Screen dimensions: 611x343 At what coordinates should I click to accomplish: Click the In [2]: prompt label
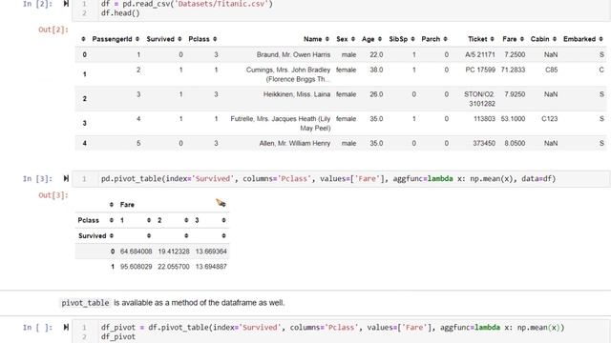37,4
